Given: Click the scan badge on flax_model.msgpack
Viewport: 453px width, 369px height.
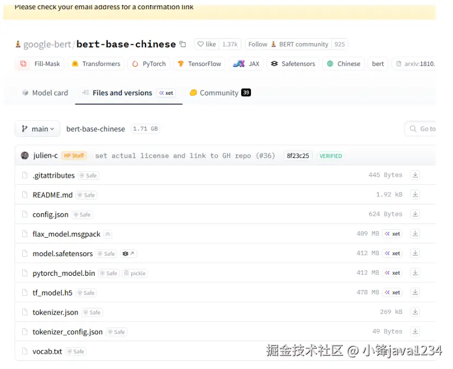Looking at the screenshot, I should pyautogui.click(x=108, y=234).
